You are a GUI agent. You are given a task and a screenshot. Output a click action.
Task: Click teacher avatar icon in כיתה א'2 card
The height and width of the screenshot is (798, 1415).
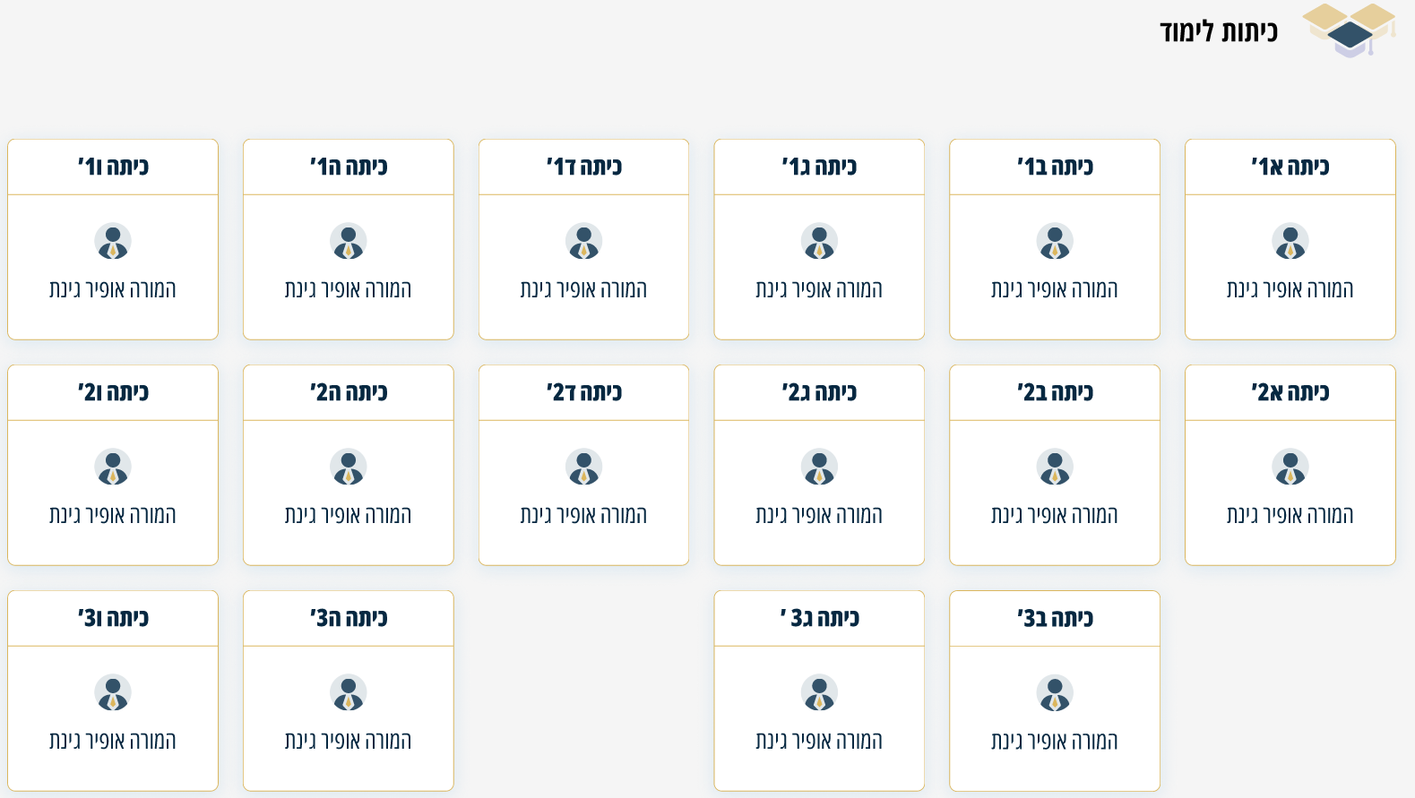[x=1290, y=468]
